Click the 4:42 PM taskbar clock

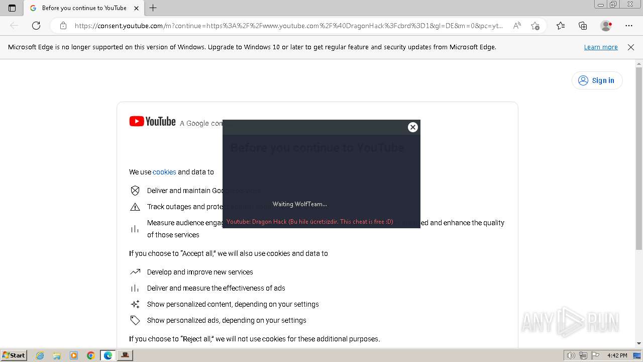click(617, 355)
